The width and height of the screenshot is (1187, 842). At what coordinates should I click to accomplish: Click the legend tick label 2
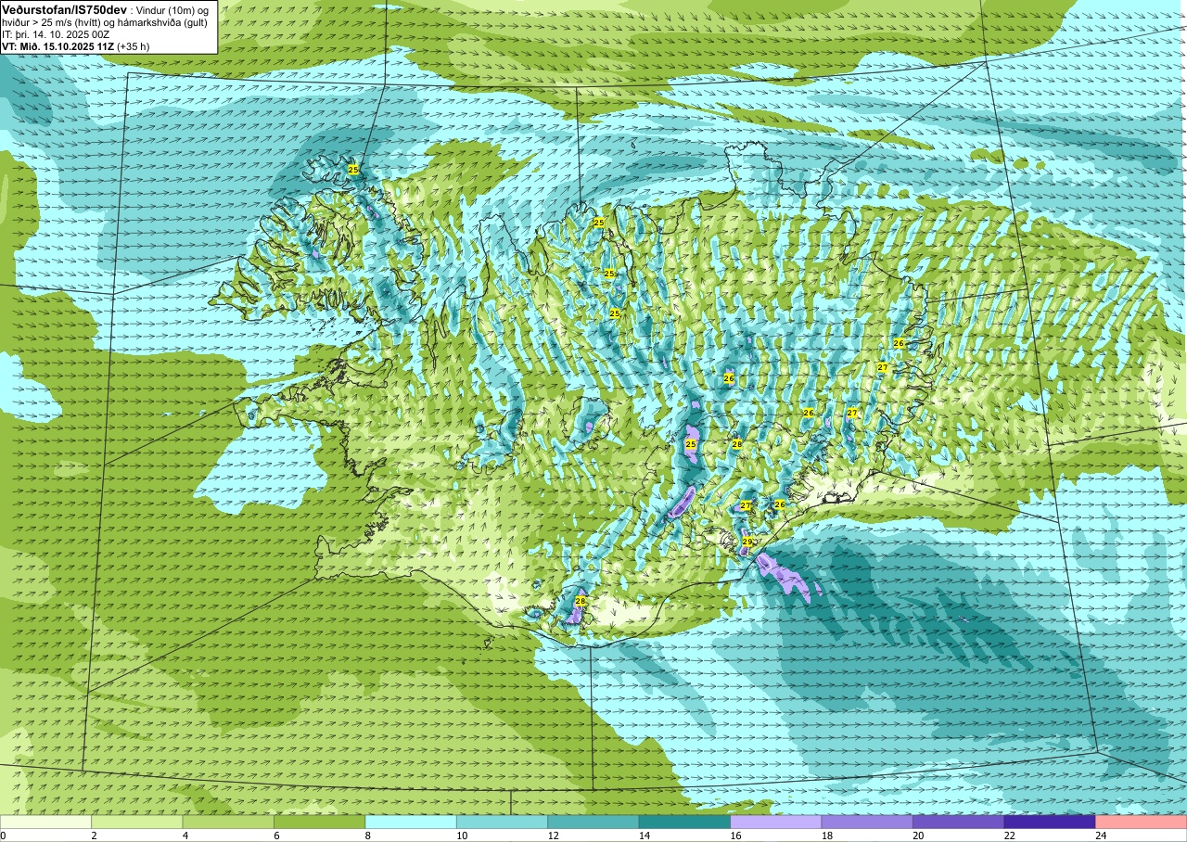(x=95, y=836)
